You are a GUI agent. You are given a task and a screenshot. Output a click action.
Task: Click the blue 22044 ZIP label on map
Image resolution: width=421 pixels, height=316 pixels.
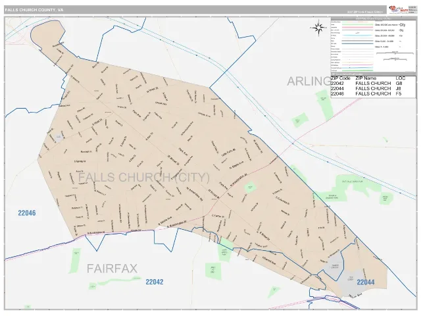point(366,282)
